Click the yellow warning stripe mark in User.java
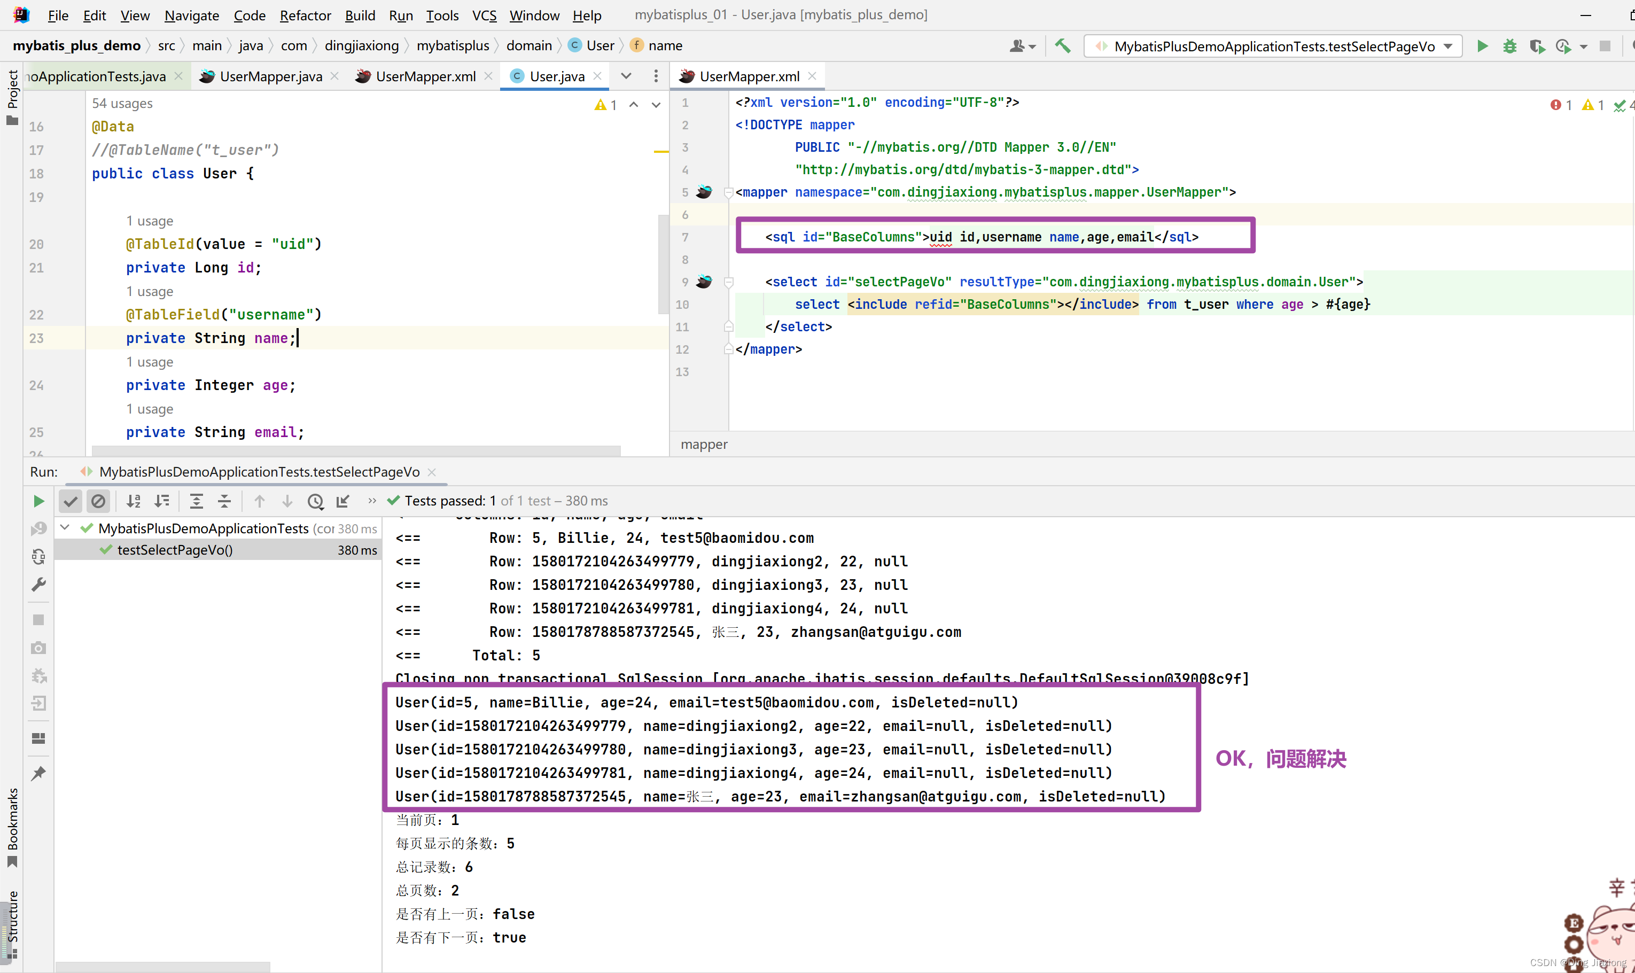The height and width of the screenshot is (973, 1635). 660,151
